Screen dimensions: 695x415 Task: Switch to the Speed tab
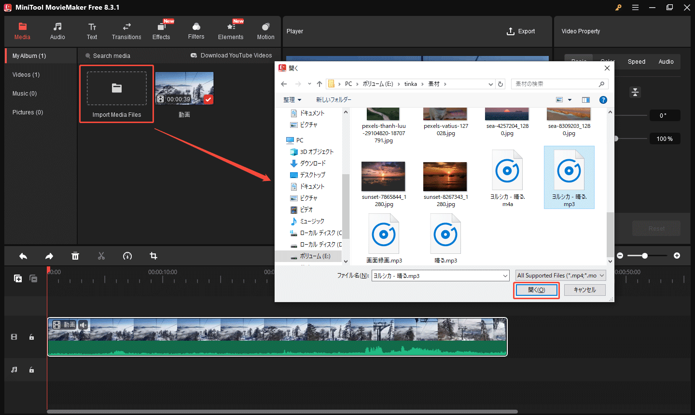[x=636, y=62]
